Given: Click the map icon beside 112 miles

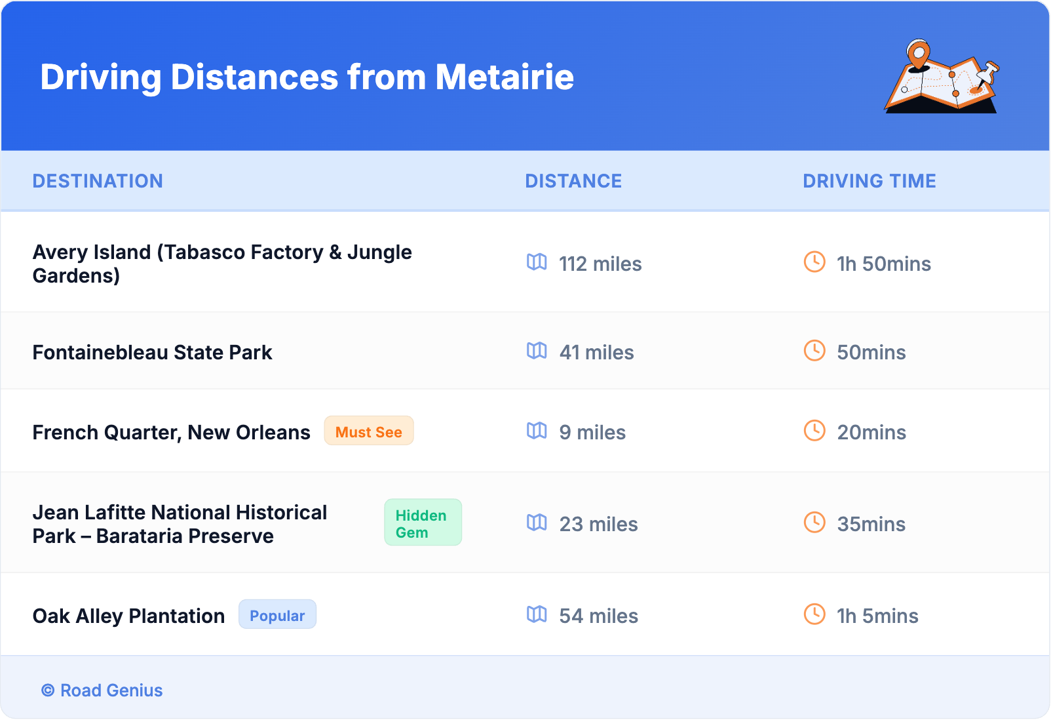Looking at the screenshot, I should [x=537, y=262].
